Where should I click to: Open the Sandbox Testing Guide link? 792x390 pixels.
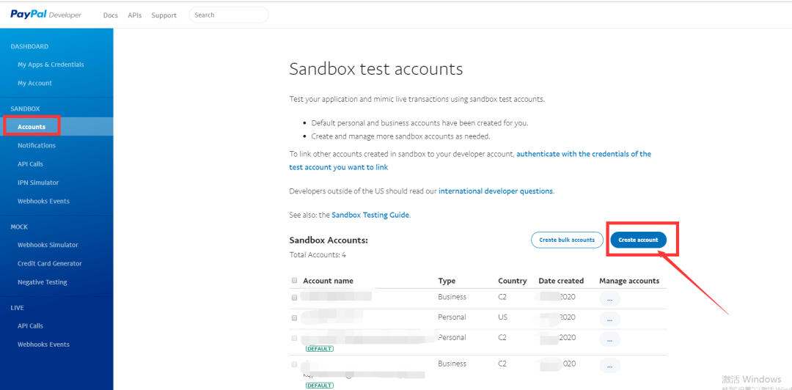[370, 215]
